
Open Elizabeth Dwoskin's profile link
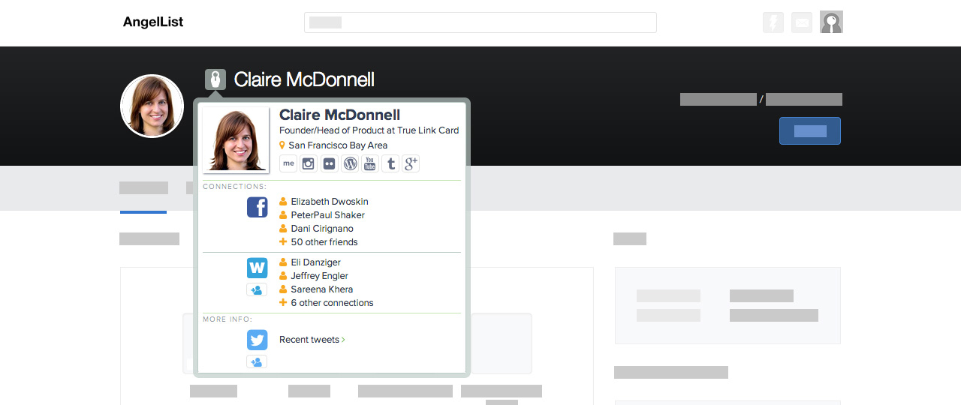pyautogui.click(x=329, y=202)
